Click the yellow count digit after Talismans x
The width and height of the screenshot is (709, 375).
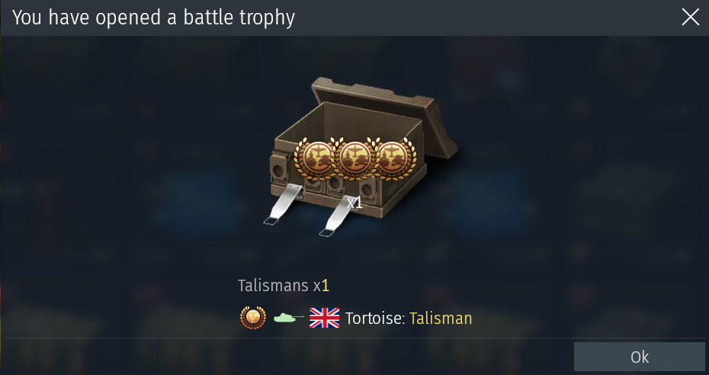tap(325, 286)
